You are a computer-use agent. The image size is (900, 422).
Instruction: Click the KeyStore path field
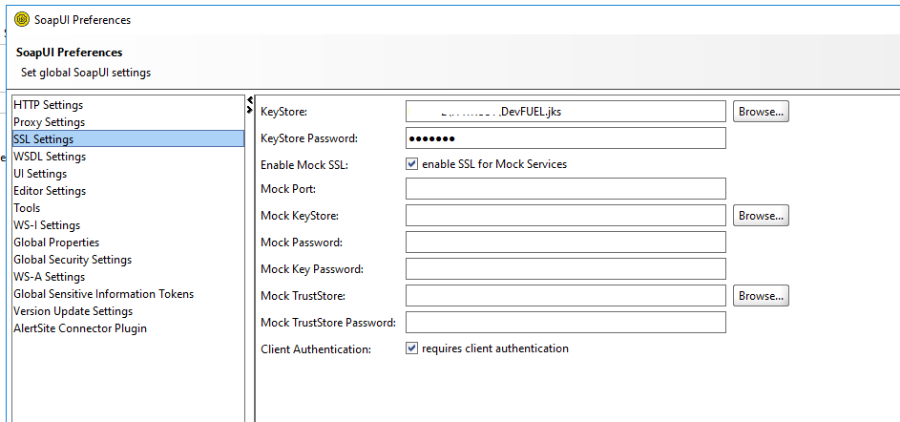click(565, 112)
